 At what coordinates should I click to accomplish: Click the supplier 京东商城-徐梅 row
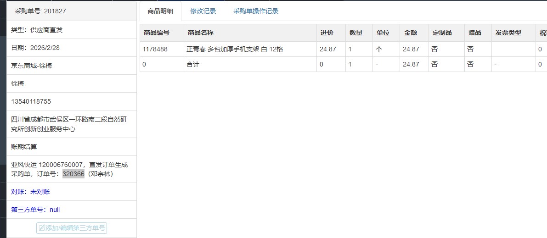[32, 66]
